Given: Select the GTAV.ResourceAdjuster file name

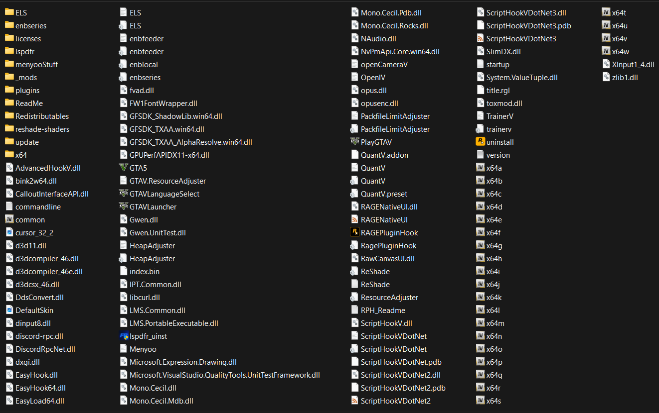Looking at the screenshot, I should coord(167,181).
